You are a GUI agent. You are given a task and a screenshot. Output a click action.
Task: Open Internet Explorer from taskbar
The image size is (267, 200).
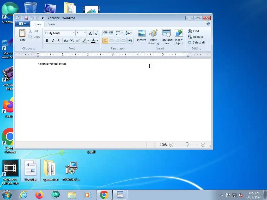(23, 195)
